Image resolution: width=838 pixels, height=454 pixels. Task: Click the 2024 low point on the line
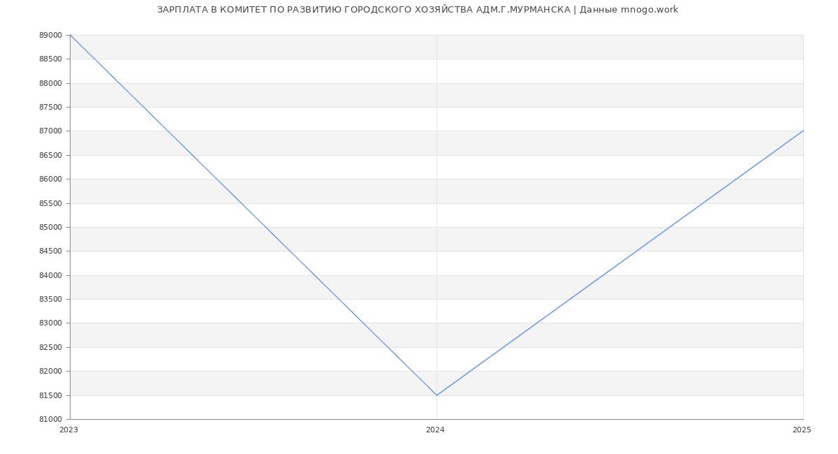coord(436,395)
